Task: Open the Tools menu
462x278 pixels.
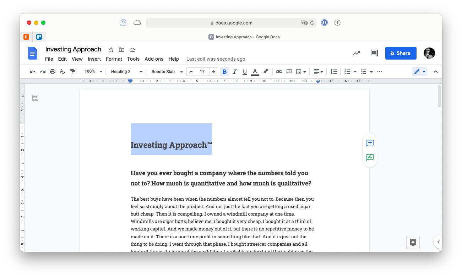Action: [x=133, y=59]
